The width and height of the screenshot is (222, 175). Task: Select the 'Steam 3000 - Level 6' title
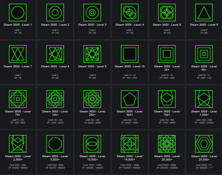(x=204, y=25)
